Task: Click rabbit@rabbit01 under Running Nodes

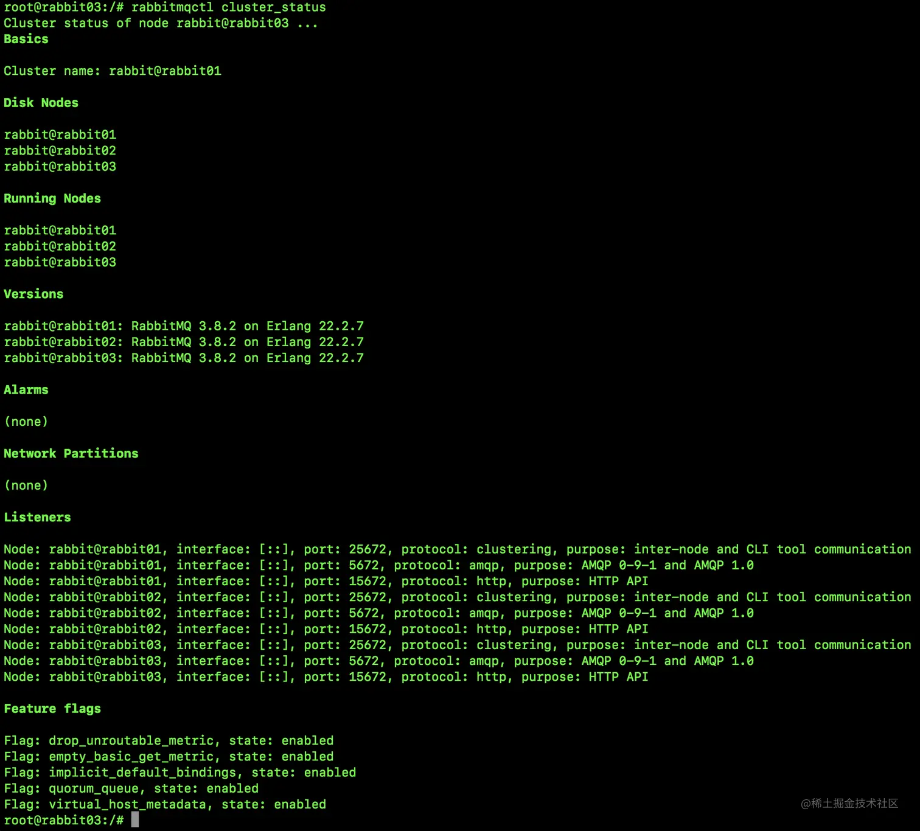Action: coord(60,231)
